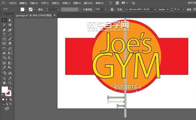
Task: Choose the Gradient tool
Action: (10, 63)
